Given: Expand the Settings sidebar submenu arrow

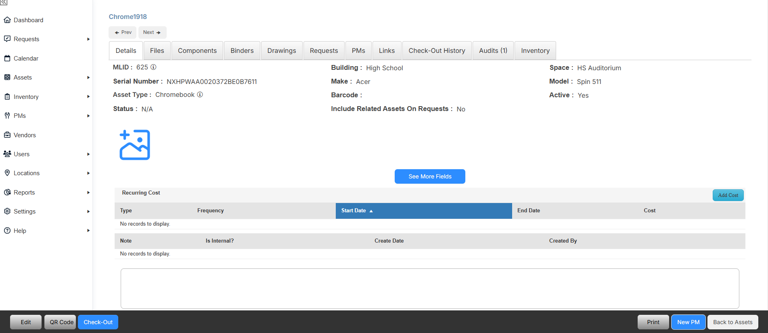Looking at the screenshot, I should click(x=88, y=212).
